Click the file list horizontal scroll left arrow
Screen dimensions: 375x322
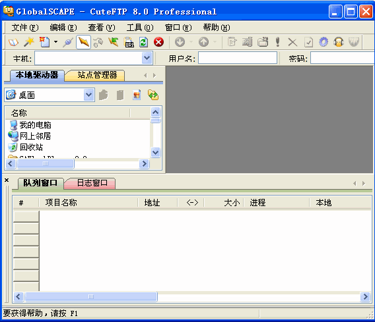[x=11, y=163]
